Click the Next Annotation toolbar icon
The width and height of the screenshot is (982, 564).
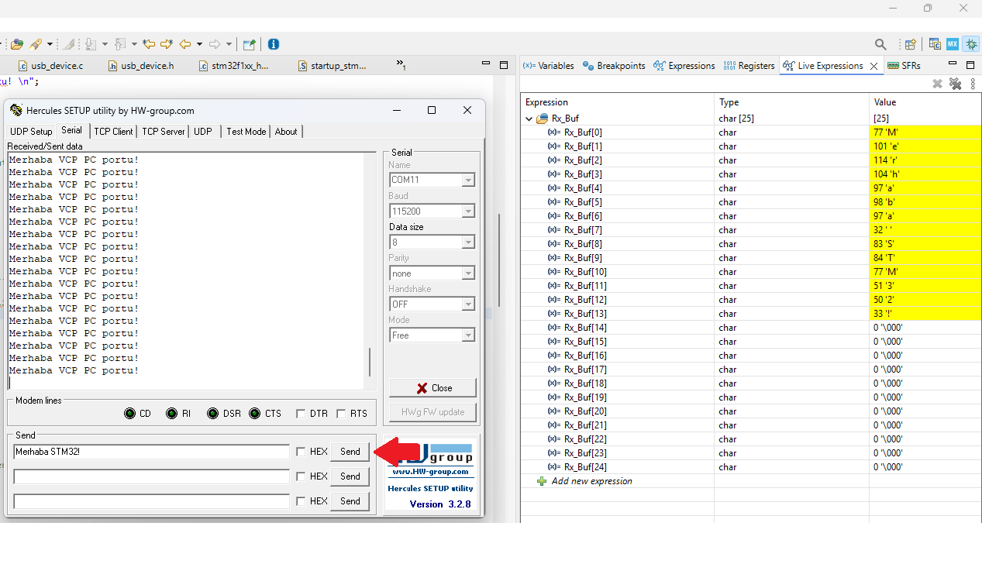point(91,44)
